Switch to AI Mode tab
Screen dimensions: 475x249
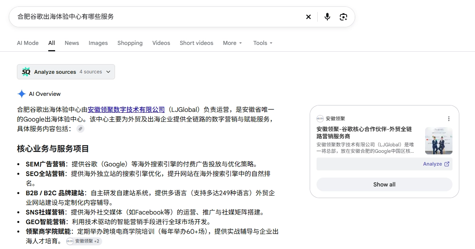[x=28, y=43]
